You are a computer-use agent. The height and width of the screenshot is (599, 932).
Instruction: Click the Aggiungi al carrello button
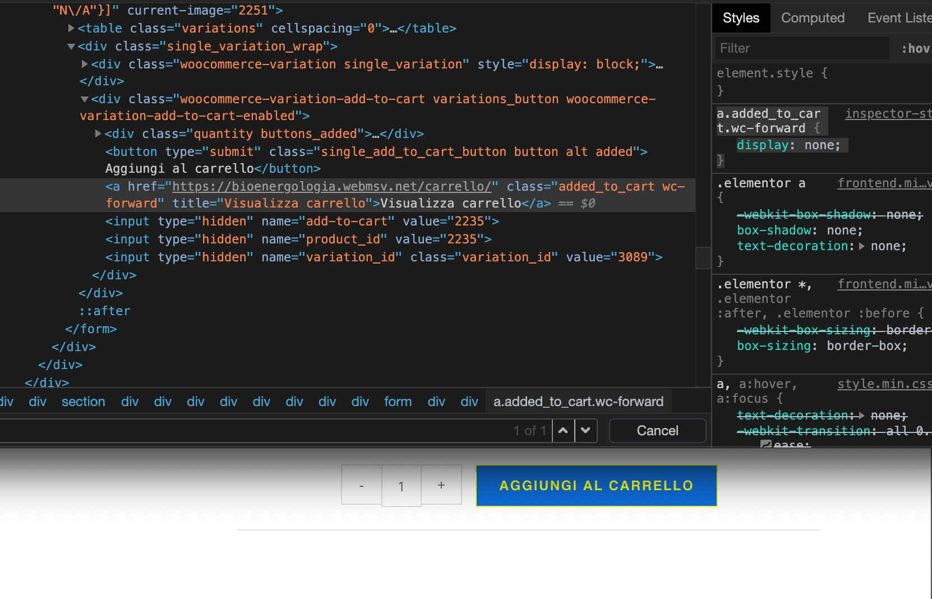click(596, 486)
